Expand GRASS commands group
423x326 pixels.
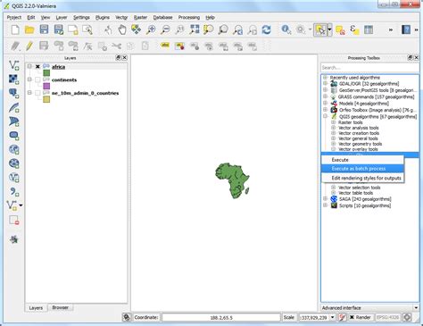point(325,96)
